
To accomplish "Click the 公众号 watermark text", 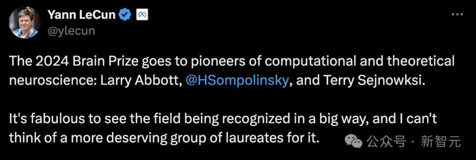I will [386, 141].
